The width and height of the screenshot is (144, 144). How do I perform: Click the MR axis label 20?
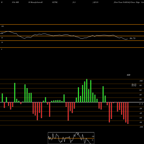(x=141, y=99)
